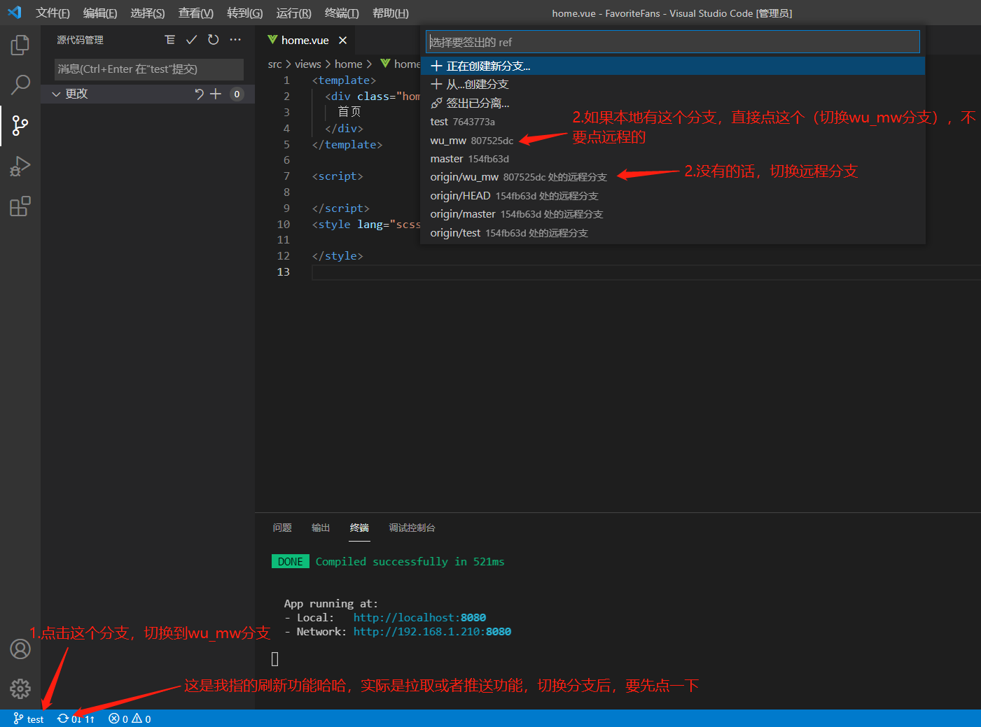Close the home.vue editor tab

pyautogui.click(x=342, y=41)
